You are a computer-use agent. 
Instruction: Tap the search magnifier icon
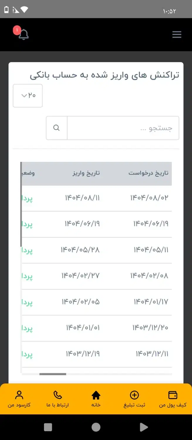56,128
